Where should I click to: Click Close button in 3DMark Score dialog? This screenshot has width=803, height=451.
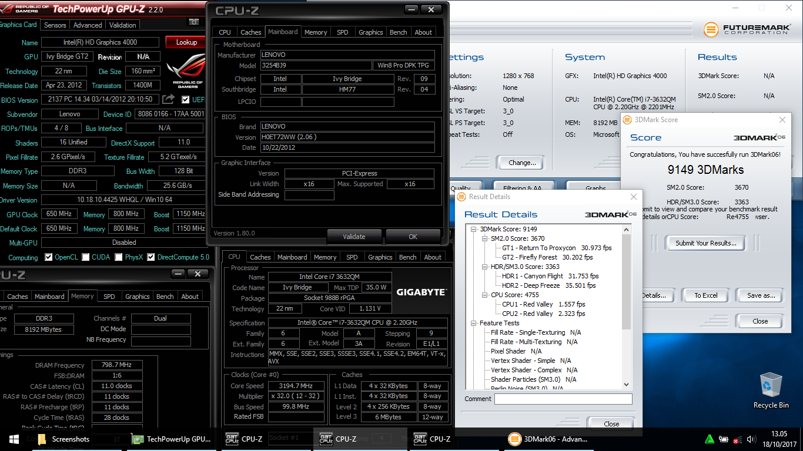(760, 321)
